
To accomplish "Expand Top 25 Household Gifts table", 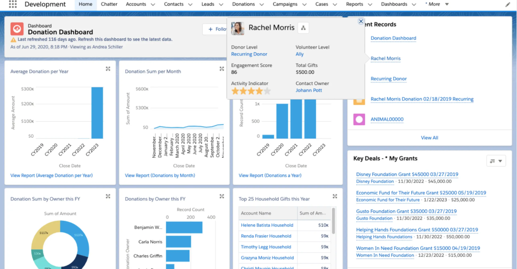I will tap(335, 196).
